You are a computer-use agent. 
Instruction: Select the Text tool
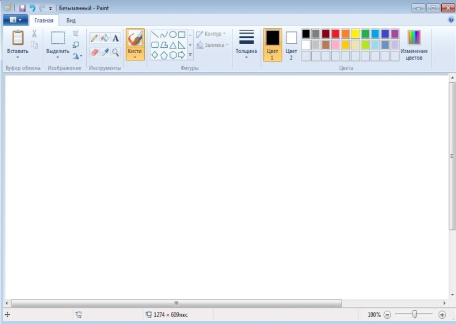[116, 38]
